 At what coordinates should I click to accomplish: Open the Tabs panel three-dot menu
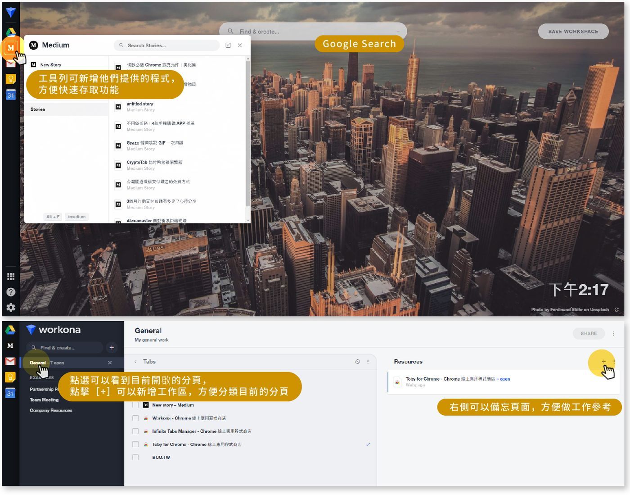(368, 362)
